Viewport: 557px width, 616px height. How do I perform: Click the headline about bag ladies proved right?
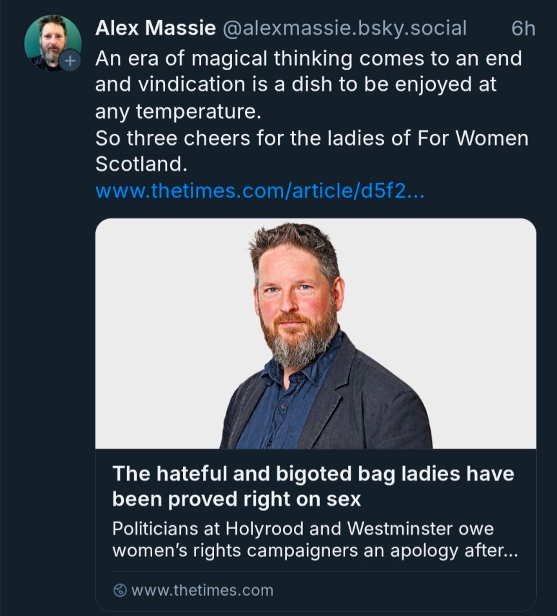[313, 486]
